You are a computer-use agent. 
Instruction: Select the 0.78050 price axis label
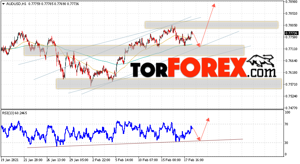tap(291, 25)
